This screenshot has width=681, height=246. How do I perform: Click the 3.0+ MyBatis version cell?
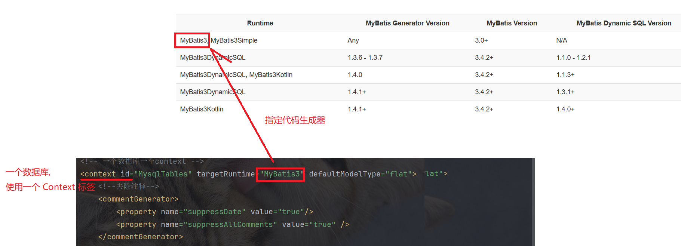pos(481,40)
